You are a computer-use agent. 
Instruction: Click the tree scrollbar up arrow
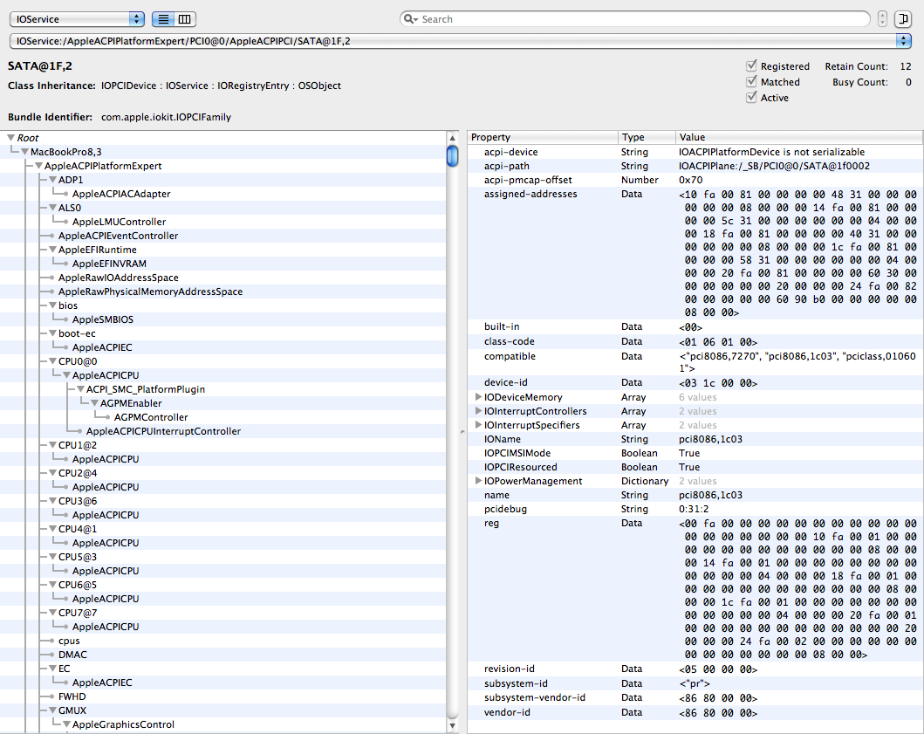click(x=453, y=138)
